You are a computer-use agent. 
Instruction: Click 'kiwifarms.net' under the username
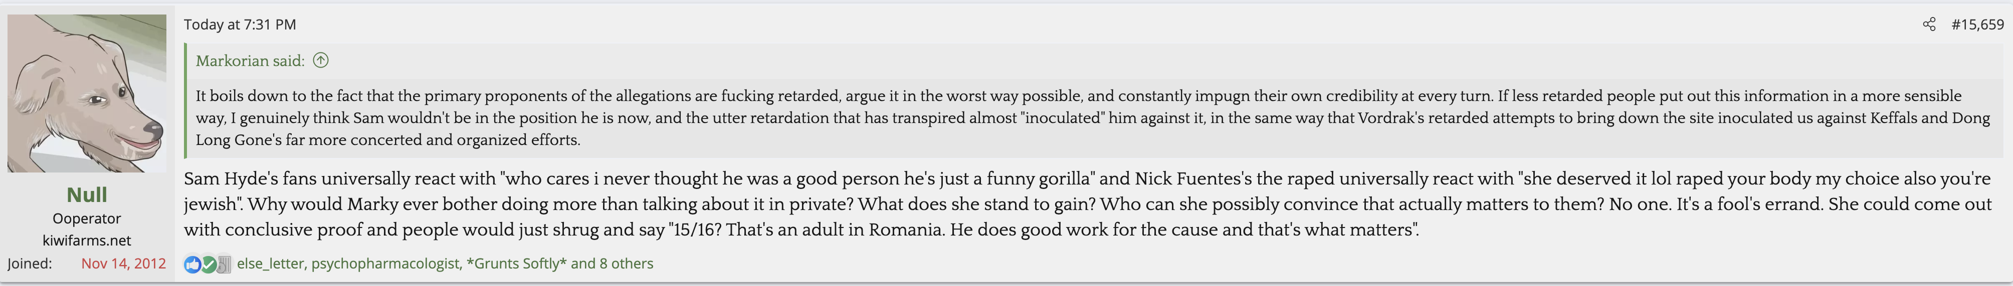(x=87, y=240)
